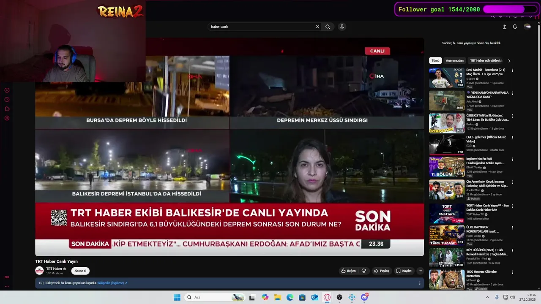Open KÖY DÜĞÜNÜ (2023) film thumbnail
Screen dimensions: 541x304
[447, 258]
